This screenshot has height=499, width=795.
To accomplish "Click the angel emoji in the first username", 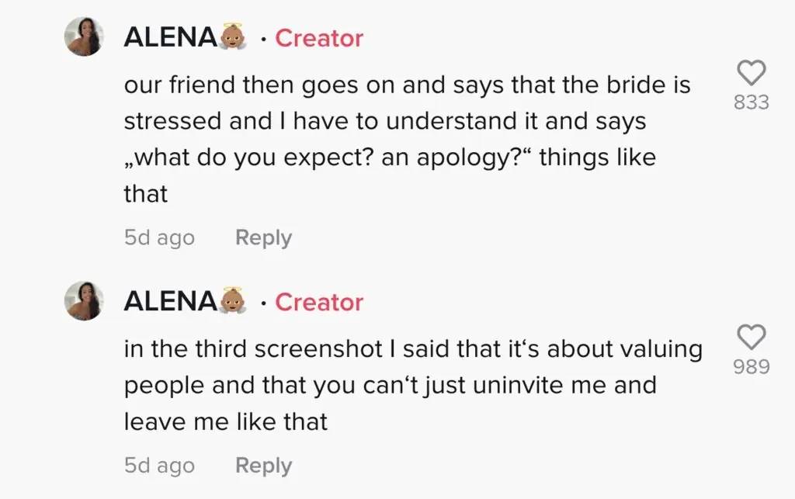I will tap(234, 37).
